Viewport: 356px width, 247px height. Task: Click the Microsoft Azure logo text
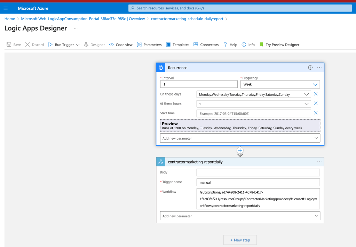[33, 8]
